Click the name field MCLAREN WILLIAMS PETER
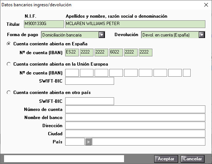The height and width of the screenshot is (164, 212). [135, 24]
